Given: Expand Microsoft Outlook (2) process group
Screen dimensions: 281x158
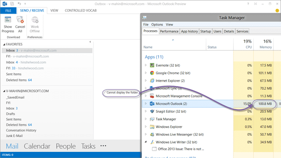Looking at the screenshot, I should [x=146, y=104].
